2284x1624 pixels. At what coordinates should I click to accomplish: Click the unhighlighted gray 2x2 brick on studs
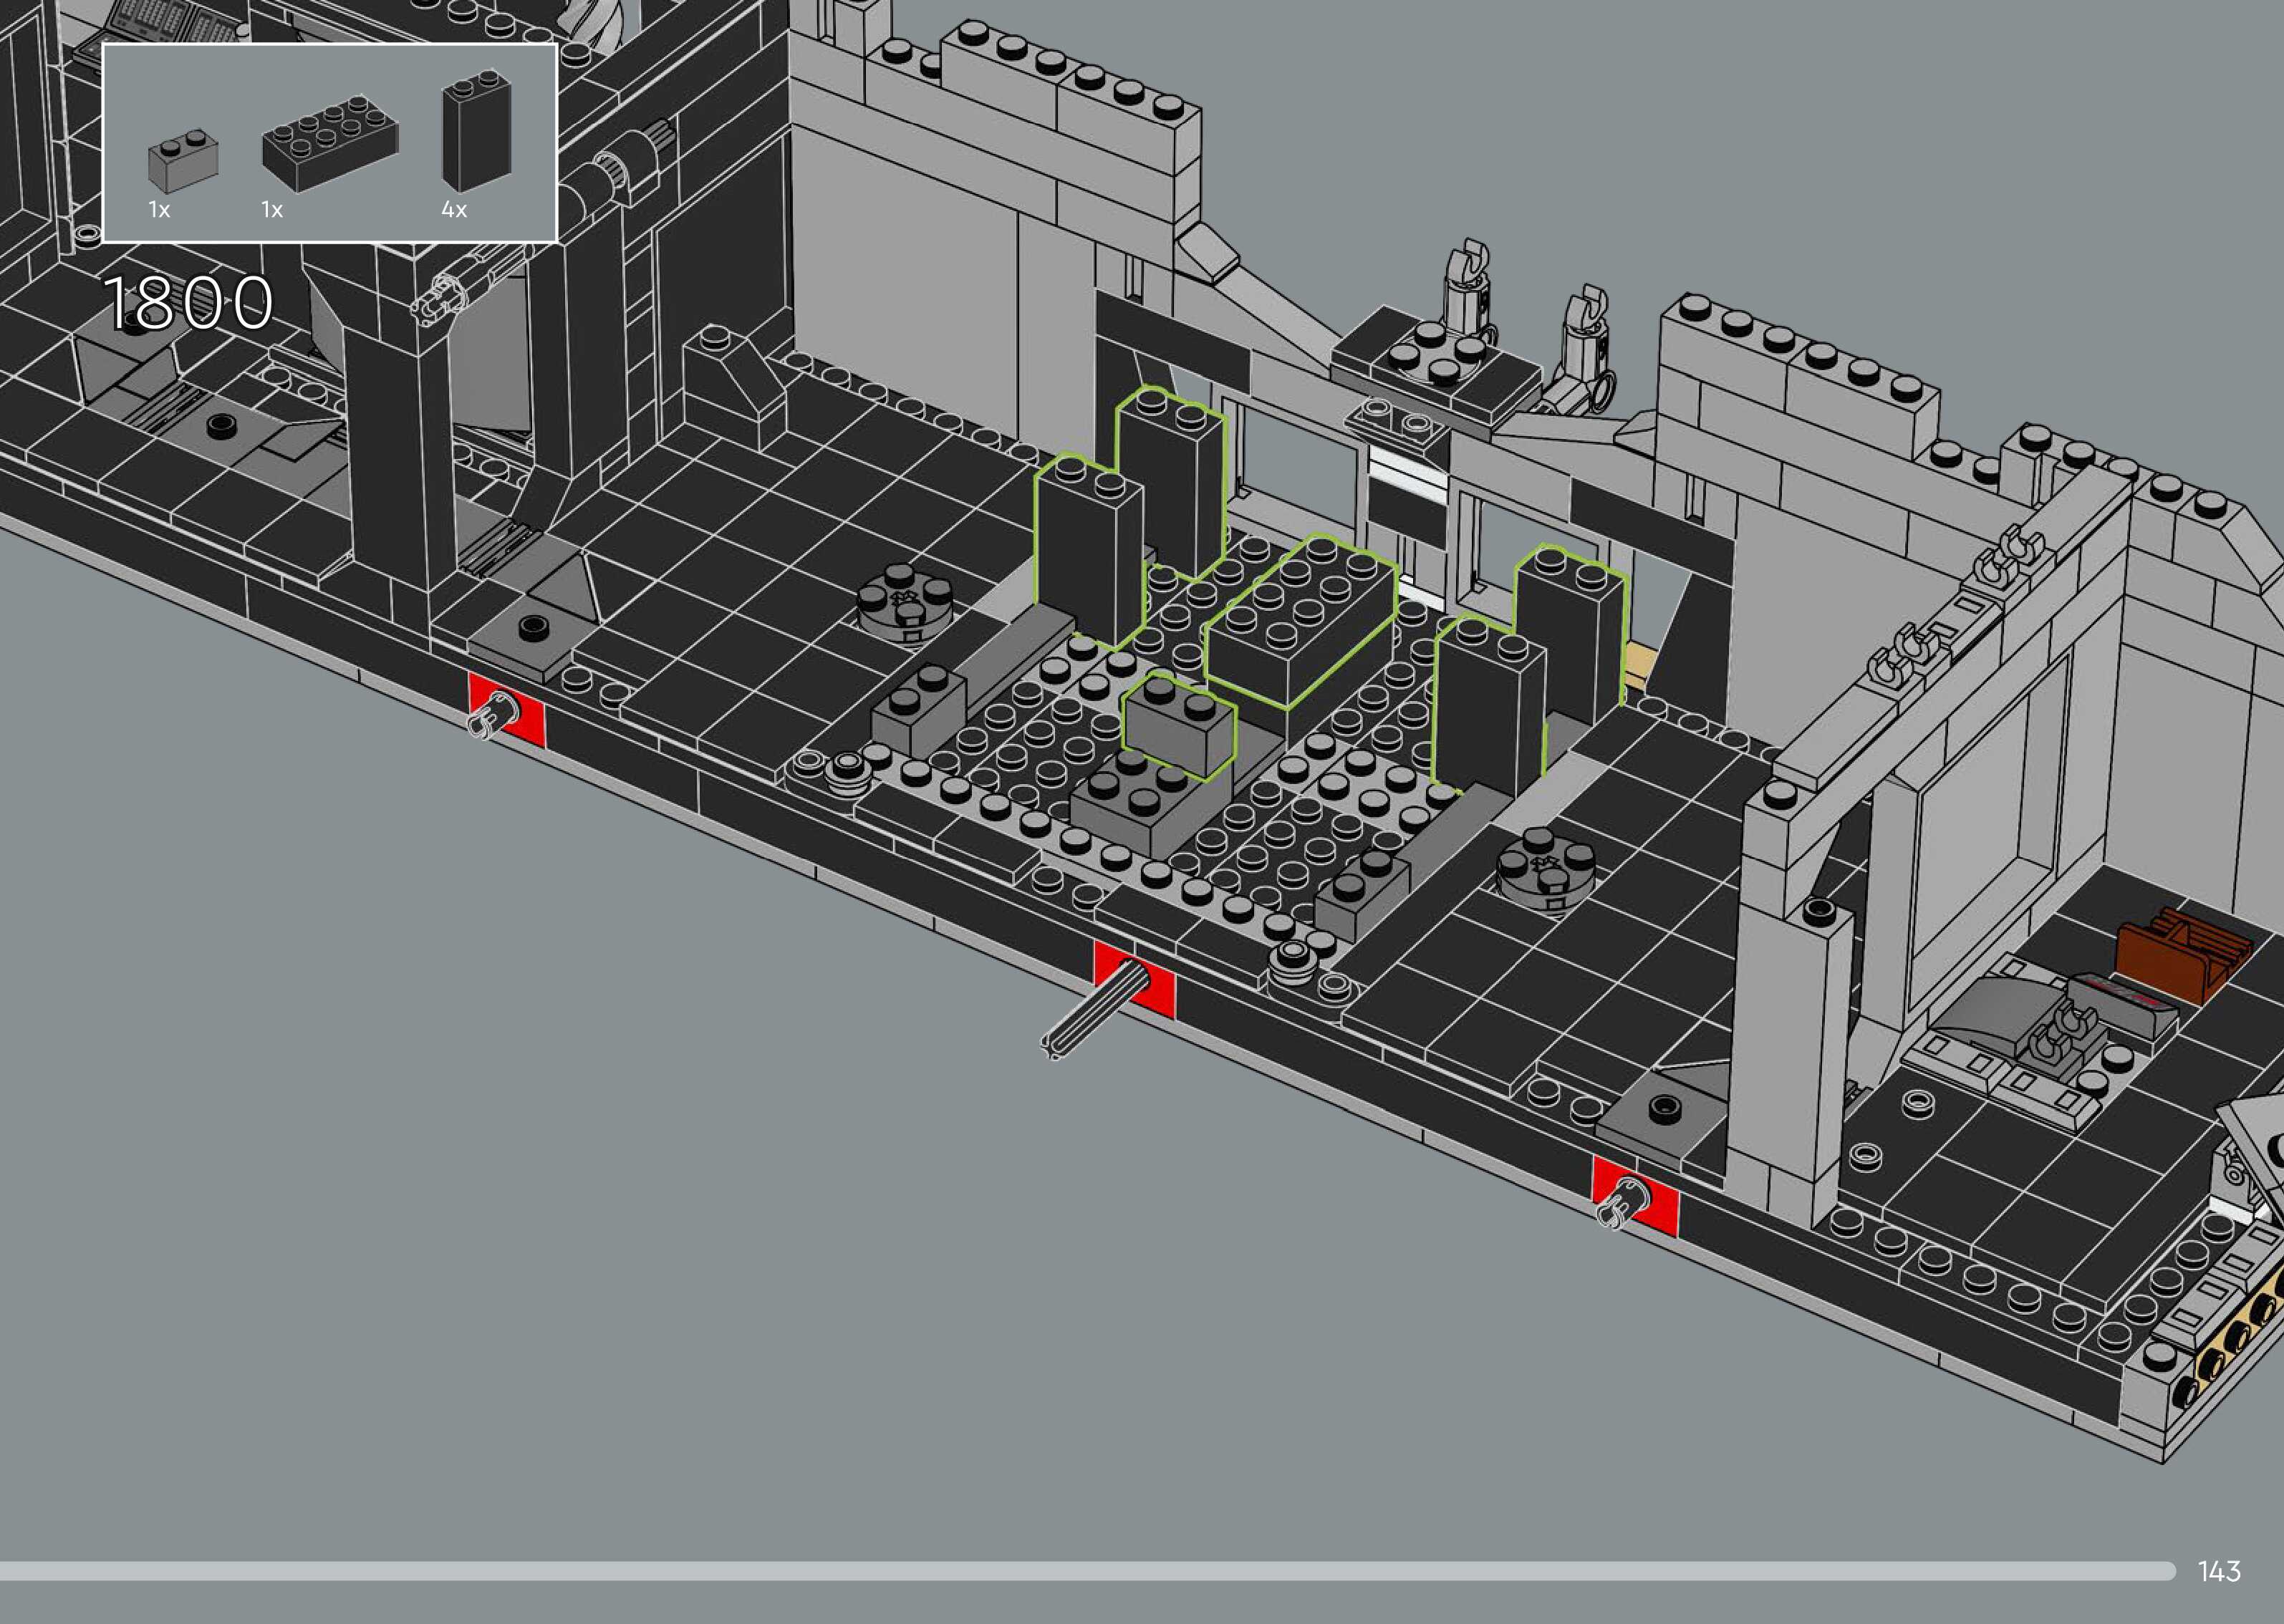pos(1147,804)
